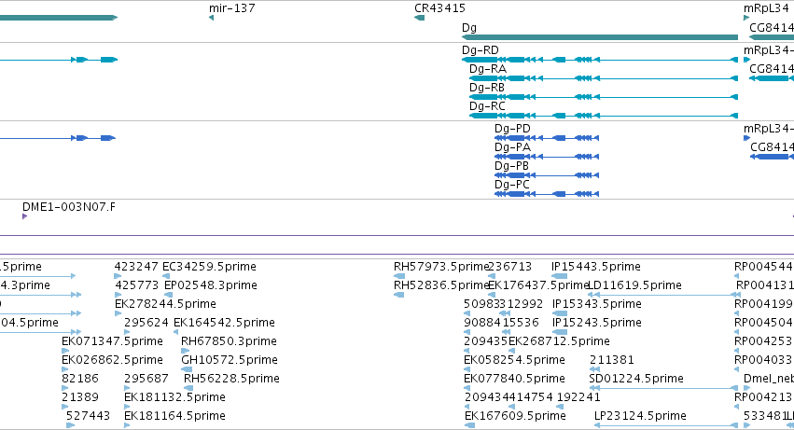794x430 pixels.
Task: Select the RP004033 feature
Action: click(737, 369)
